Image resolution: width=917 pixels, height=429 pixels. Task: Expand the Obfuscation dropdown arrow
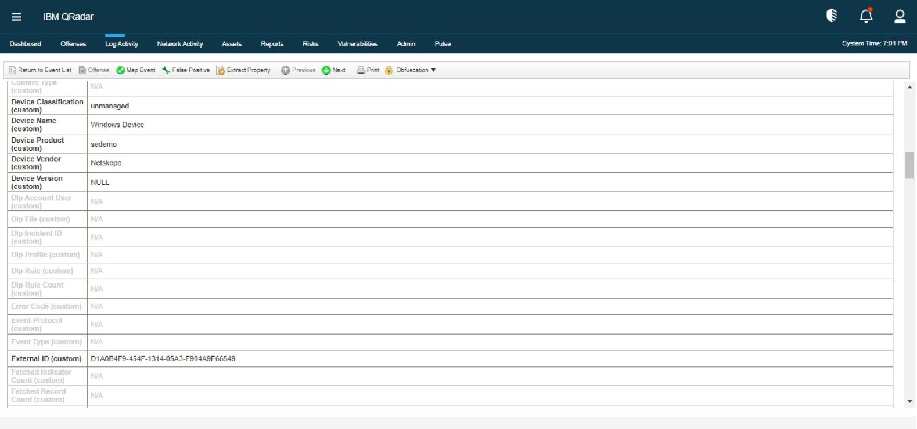click(433, 70)
